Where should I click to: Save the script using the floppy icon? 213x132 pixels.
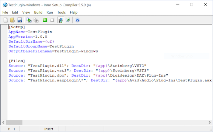coord(19,20)
